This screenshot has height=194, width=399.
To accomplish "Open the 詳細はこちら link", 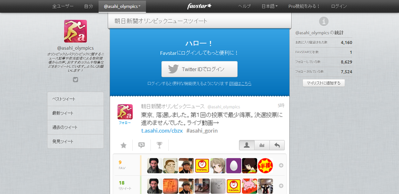I will (240, 83).
